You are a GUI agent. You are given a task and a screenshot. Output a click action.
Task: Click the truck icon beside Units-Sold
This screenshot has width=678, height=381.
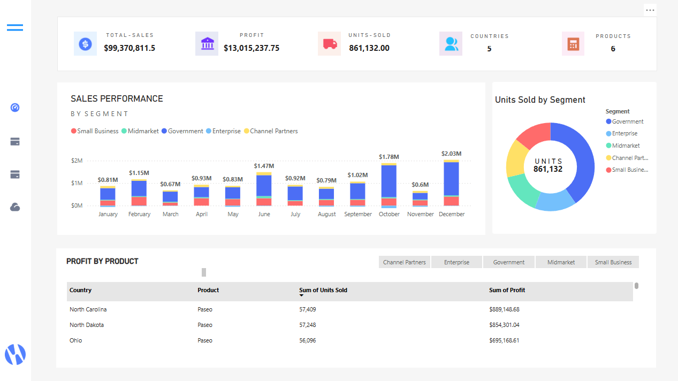tap(329, 44)
